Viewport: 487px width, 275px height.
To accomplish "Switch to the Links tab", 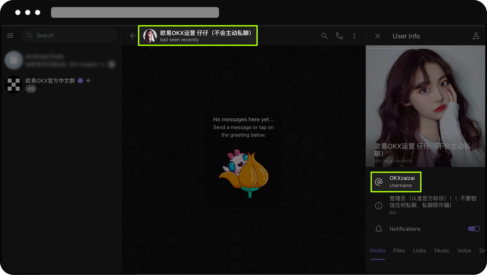I will [x=419, y=251].
